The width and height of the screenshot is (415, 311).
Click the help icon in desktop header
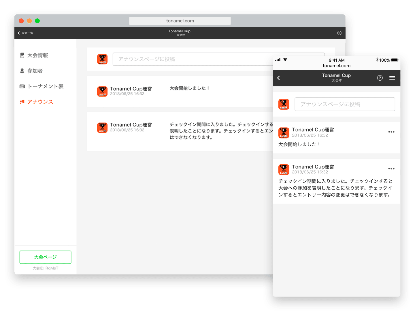(x=339, y=33)
